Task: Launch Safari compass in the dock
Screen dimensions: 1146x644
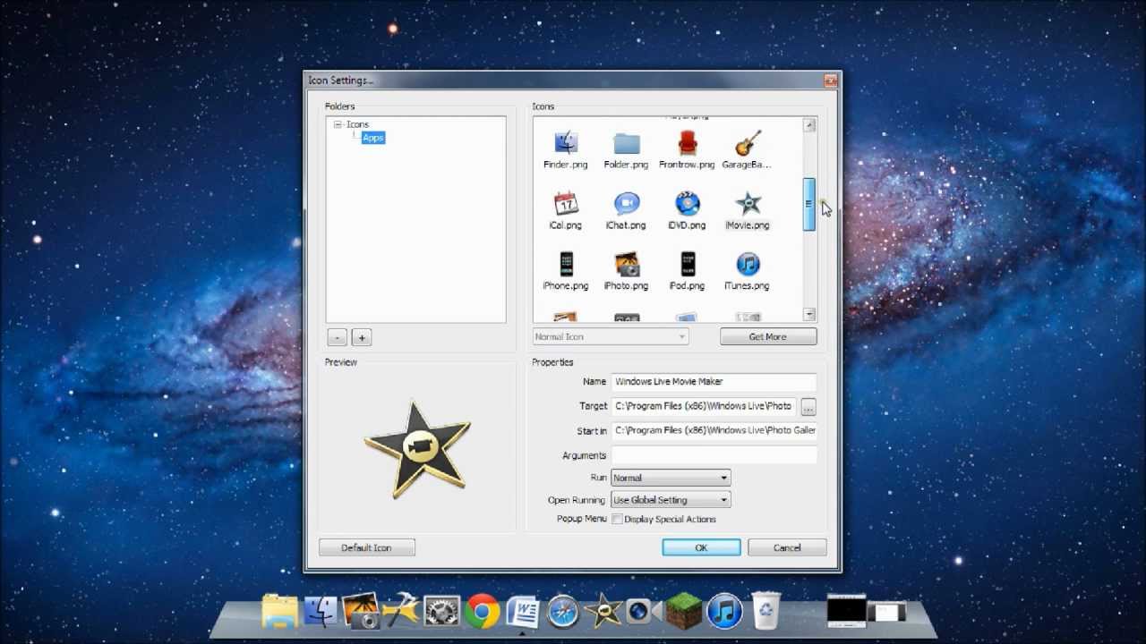Action: coord(563,612)
